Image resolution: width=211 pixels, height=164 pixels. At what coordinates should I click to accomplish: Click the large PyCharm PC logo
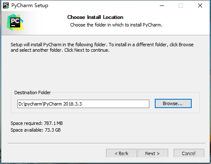click(x=15, y=22)
